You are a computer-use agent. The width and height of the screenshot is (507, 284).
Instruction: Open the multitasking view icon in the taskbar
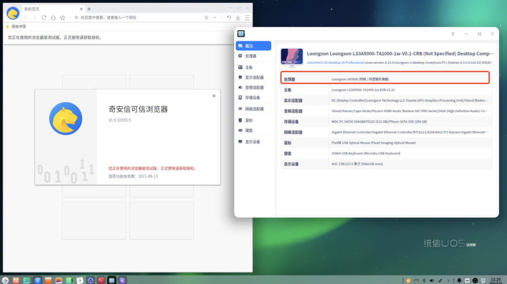[16, 280]
